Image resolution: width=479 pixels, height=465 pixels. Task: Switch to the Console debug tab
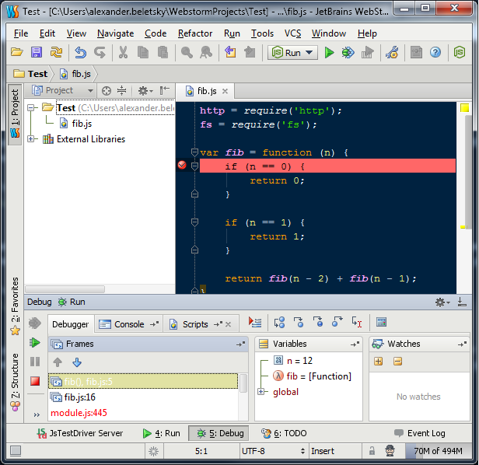pyautogui.click(x=128, y=324)
